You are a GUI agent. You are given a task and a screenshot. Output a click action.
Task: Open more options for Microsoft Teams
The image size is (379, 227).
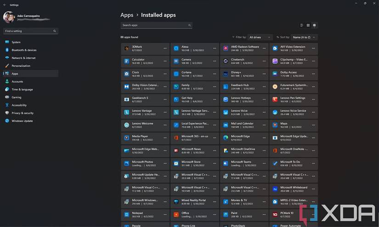pyautogui.click(x=264, y=164)
